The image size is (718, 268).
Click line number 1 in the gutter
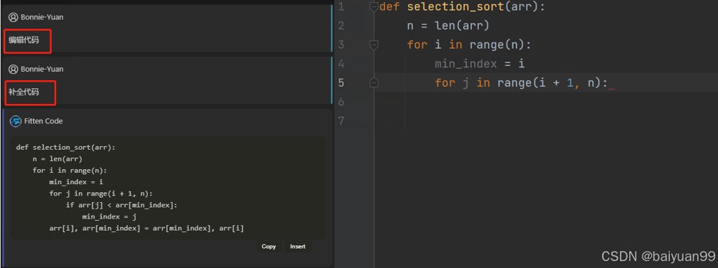pos(340,7)
